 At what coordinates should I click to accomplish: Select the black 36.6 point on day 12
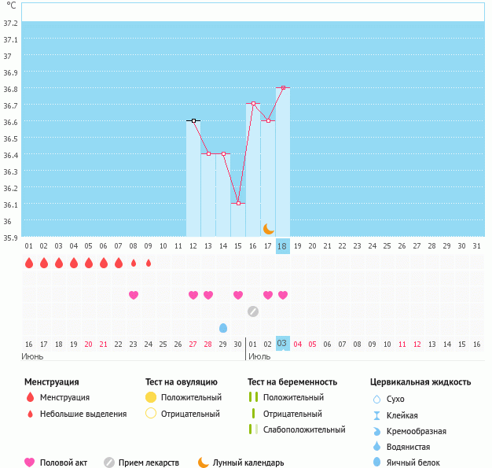pos(193,120)
